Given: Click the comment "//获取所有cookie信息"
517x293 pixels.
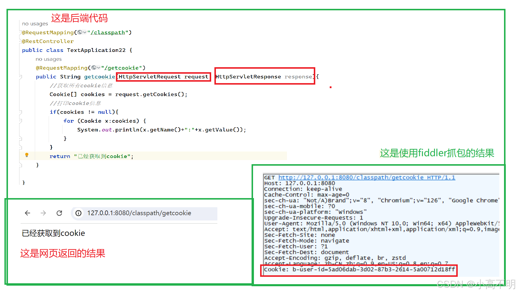Looking at the screenshot, I should [81, 85].
